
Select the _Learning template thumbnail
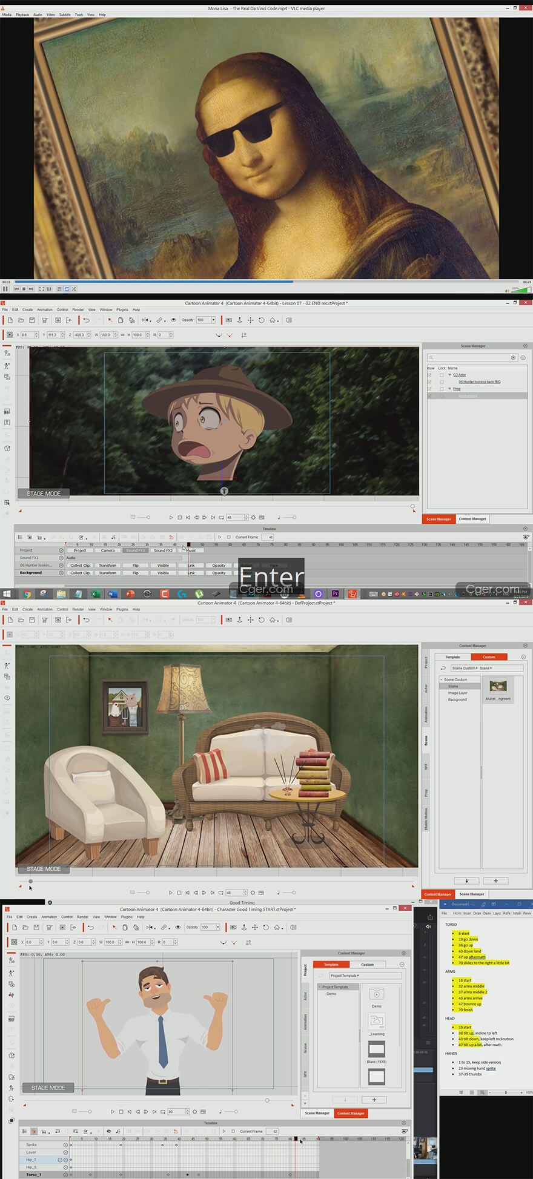376,1021
